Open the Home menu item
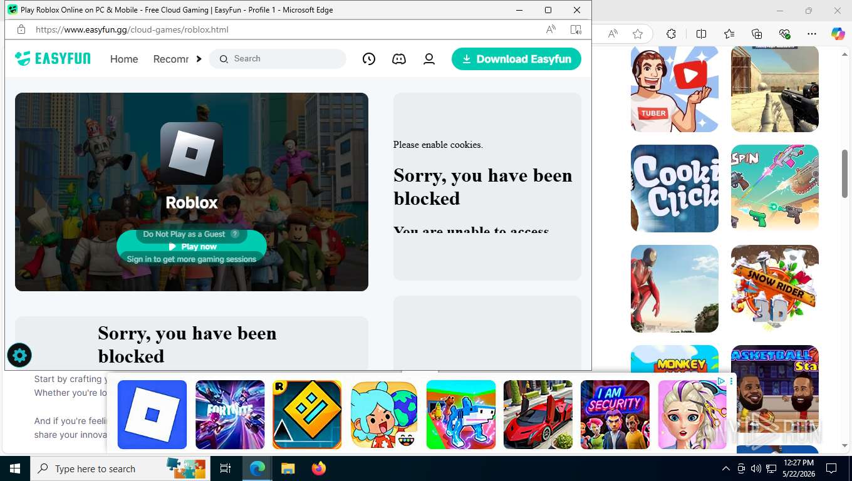852x481 pixels. pyautogui.click(x=124, y=59)
